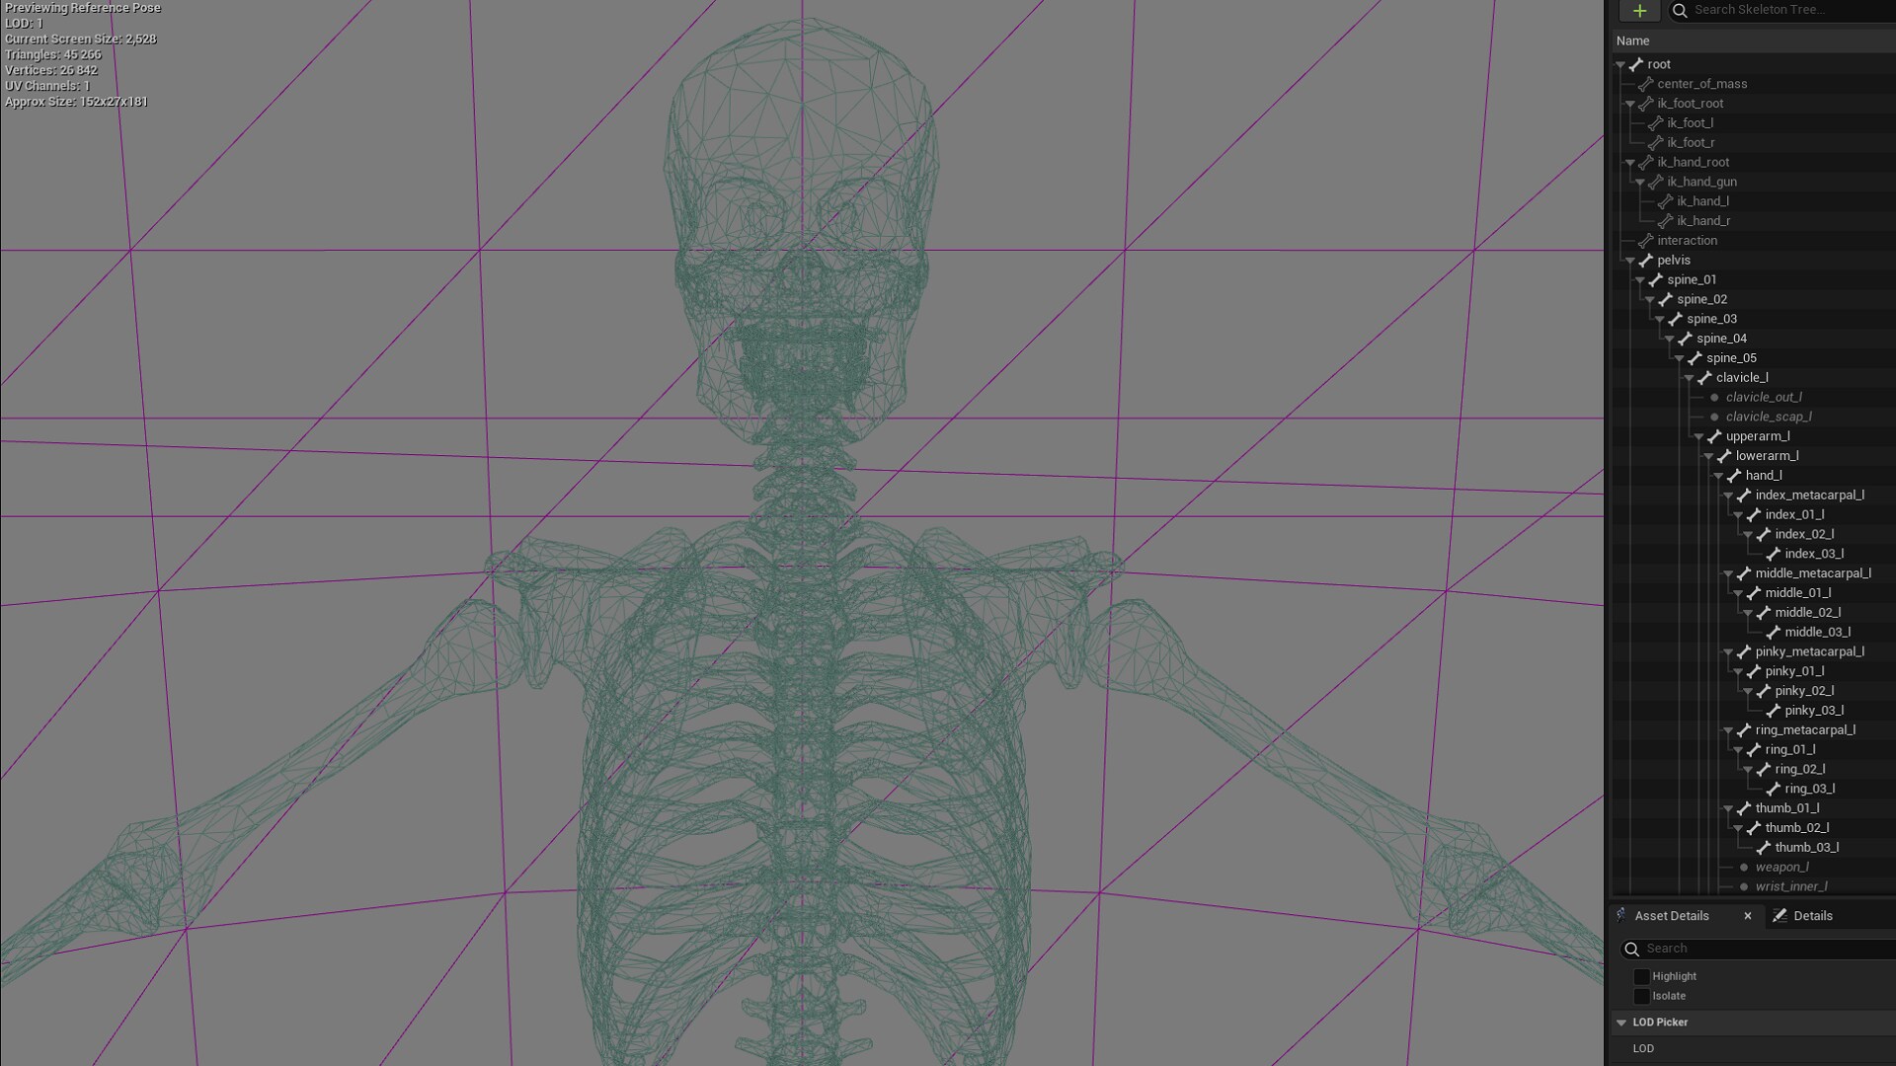Screen dimensions: 1896x1066
Task: Switch to the Details tab
Action: point(1812,916)
